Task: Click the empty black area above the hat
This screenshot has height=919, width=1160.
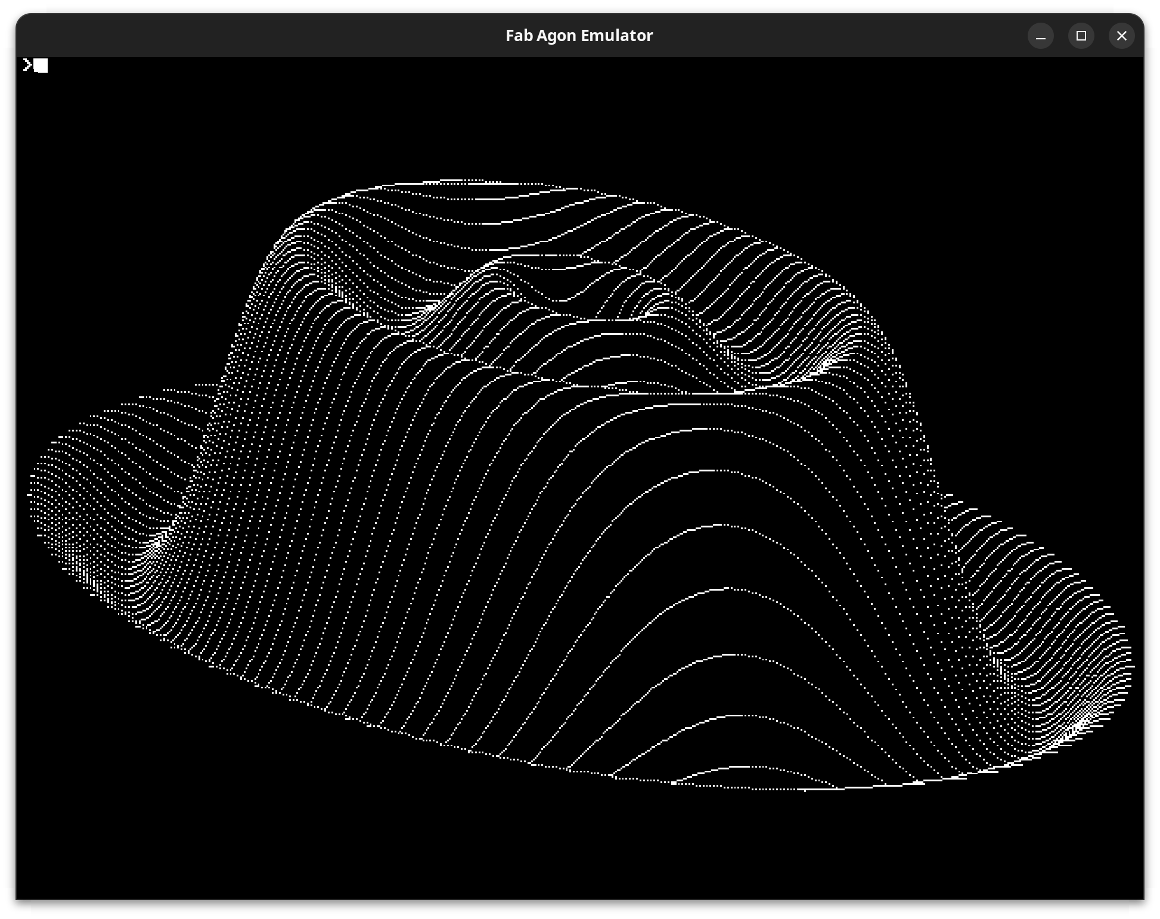Action: pyautogui.click(x=578, y=119)
